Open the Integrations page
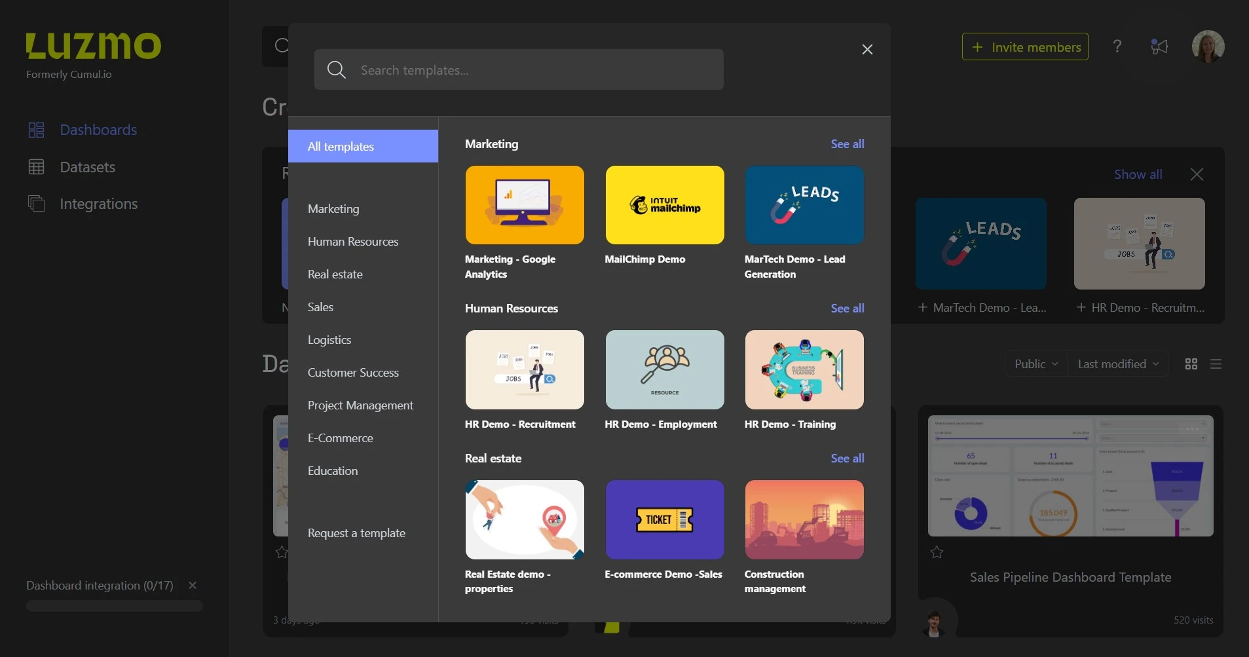The height and width of the screenshot is (657, 1249). coord(99,204)
